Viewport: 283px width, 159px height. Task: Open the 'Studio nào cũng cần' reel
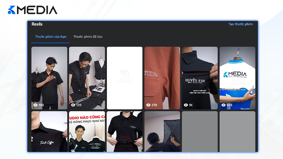click(x=87, y=131)
